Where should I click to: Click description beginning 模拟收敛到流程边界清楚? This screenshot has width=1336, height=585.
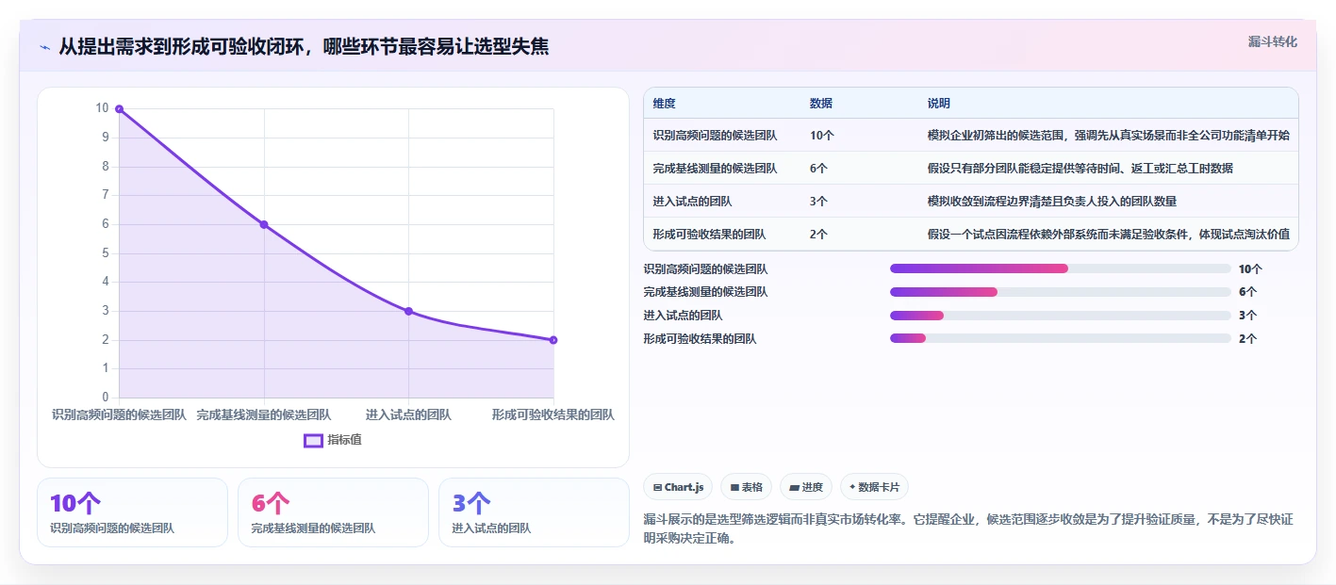coord(1051,201)
